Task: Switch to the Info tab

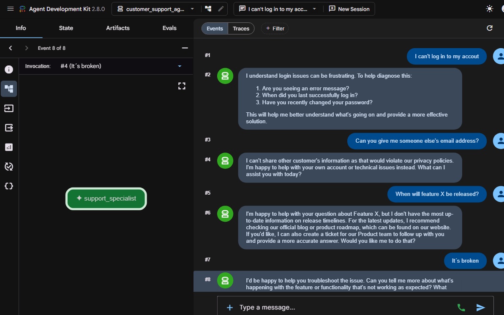Action: (21, 28)
